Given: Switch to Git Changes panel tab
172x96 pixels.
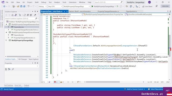Looking at the screenshot, I should (23, 59).
